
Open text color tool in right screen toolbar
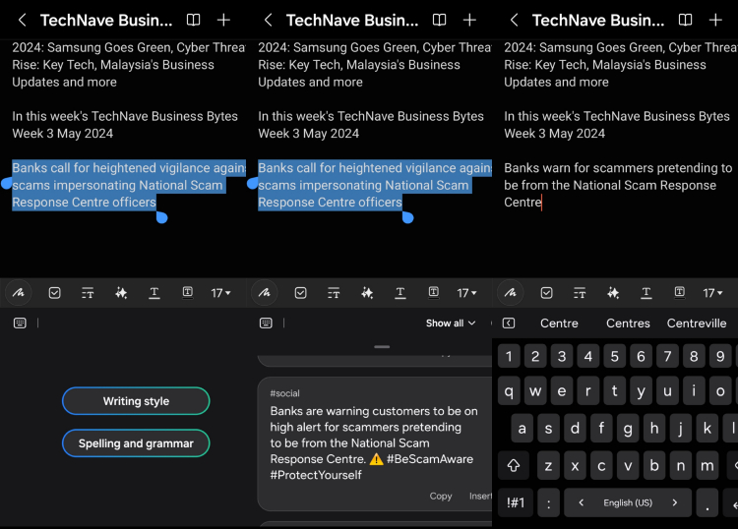(x=646, y=293)
